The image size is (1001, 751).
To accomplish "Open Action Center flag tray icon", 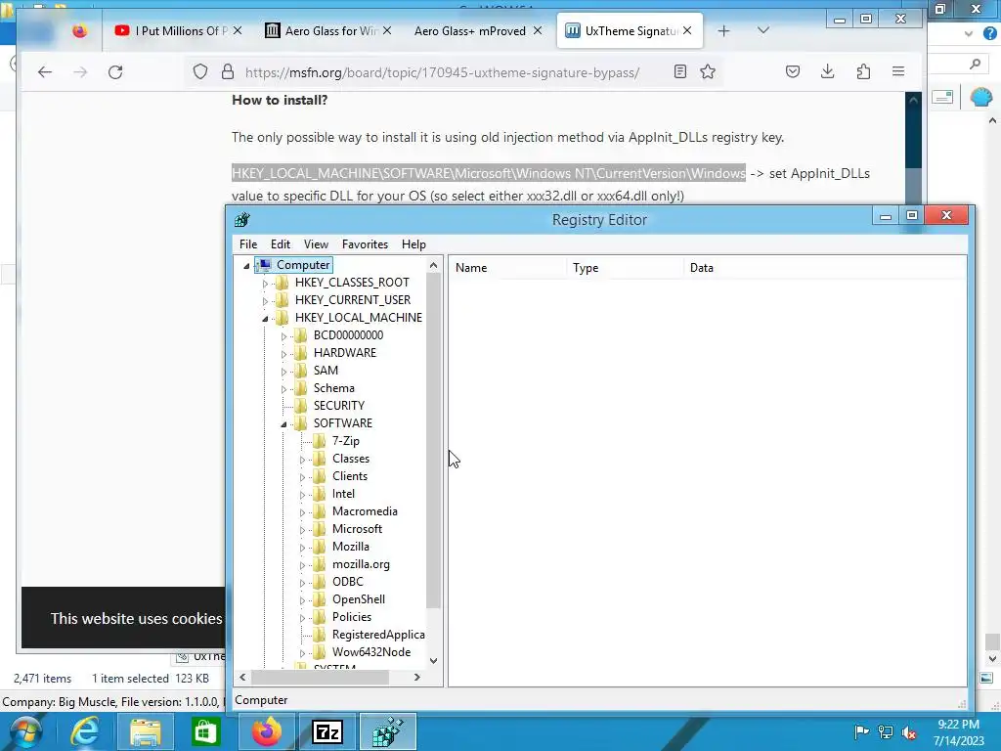I will (x=861, y=731).
